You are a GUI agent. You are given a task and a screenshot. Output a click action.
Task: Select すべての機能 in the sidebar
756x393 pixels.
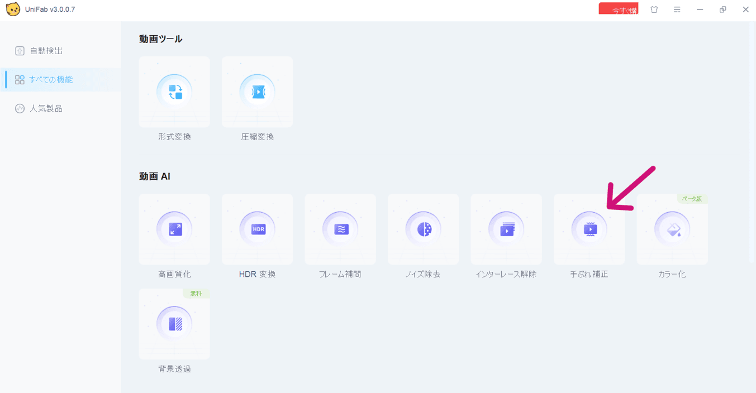[x=50, y=80]
